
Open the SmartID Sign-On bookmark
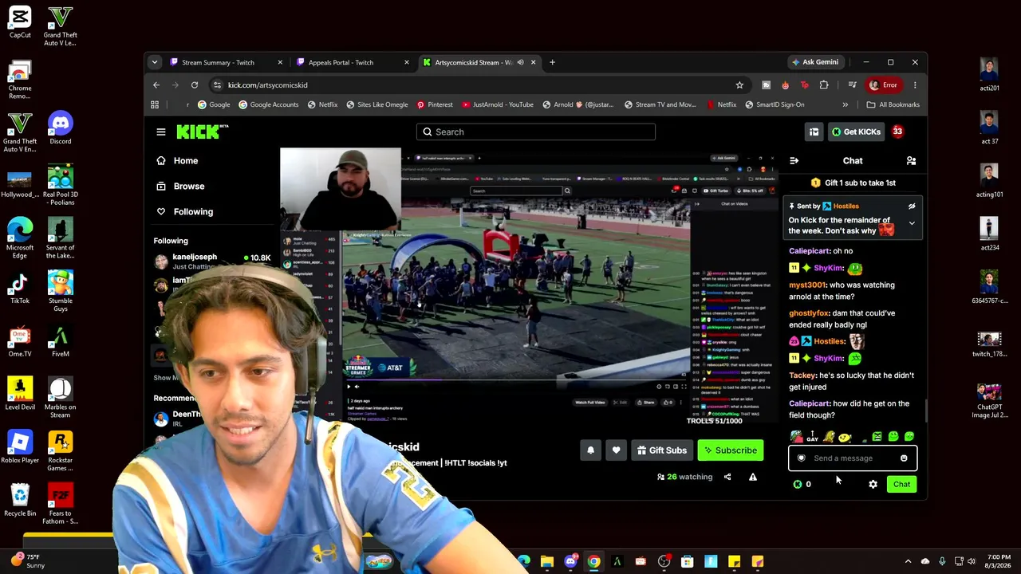[774, 104]
